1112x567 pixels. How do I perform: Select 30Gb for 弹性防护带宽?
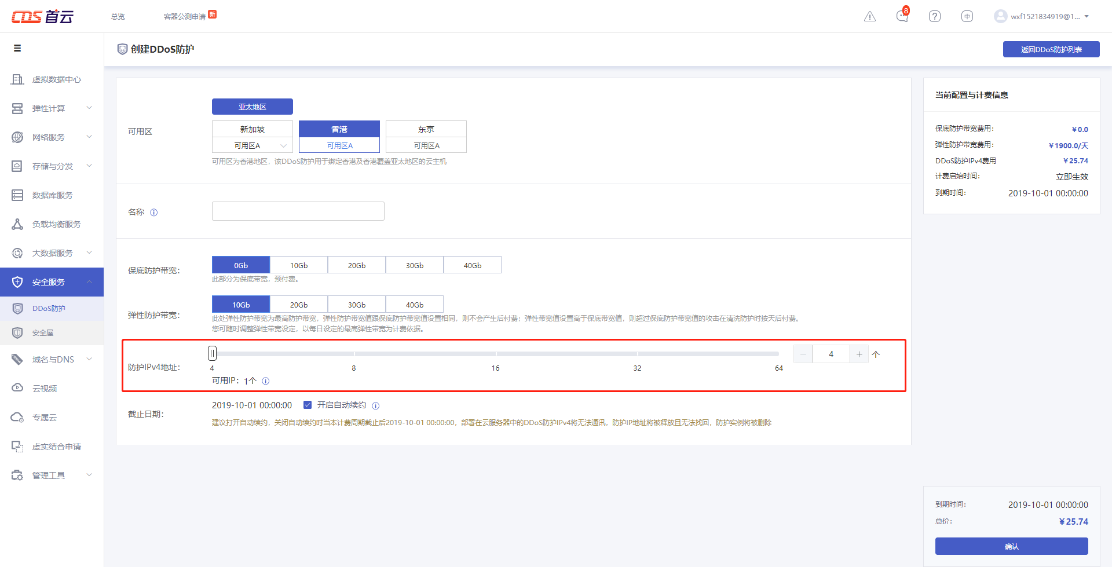tap(357, 305)
